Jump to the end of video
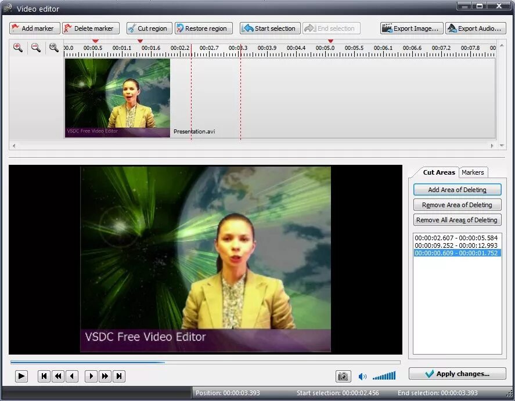The width and height of the screenshot is (515, 401). (x=119, y=376)
